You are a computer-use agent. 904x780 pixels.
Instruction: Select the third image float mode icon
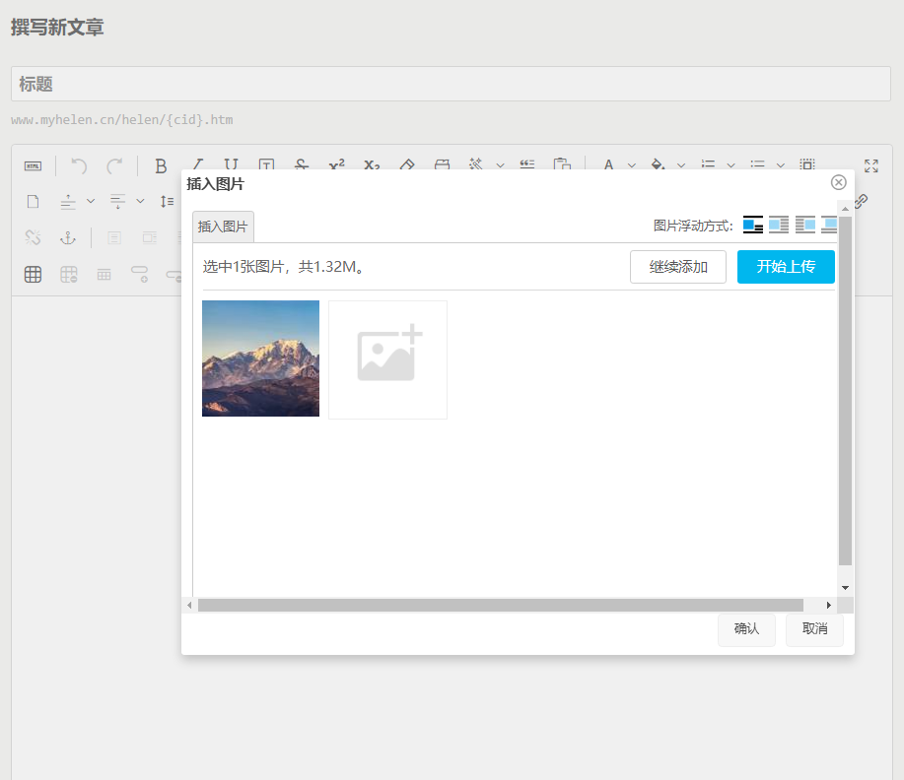(804, 226)
